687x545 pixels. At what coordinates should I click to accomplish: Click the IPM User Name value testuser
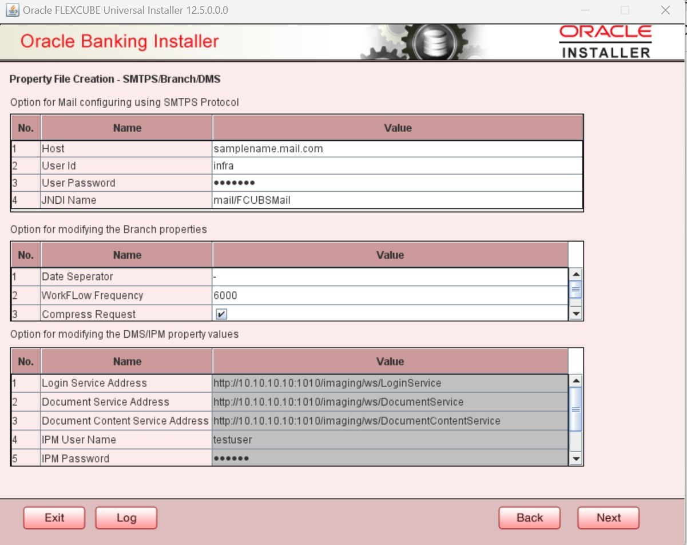pyautogui.click(x=390, y=440)
